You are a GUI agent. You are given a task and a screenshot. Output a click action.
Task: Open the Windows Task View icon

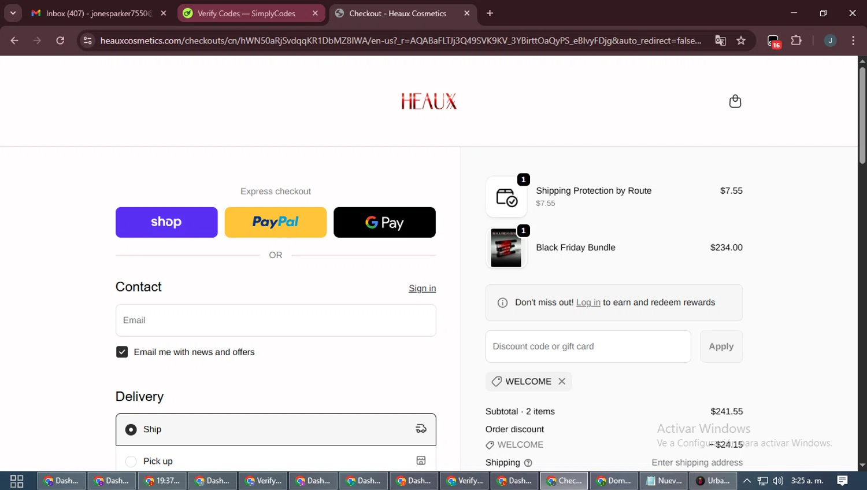[17, 481]
